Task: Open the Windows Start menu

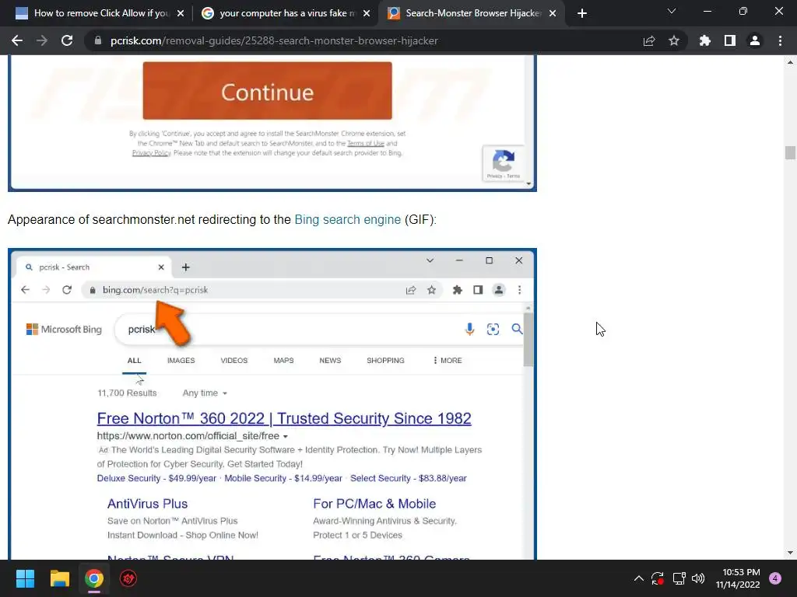Action: click(x=25, y=578)
